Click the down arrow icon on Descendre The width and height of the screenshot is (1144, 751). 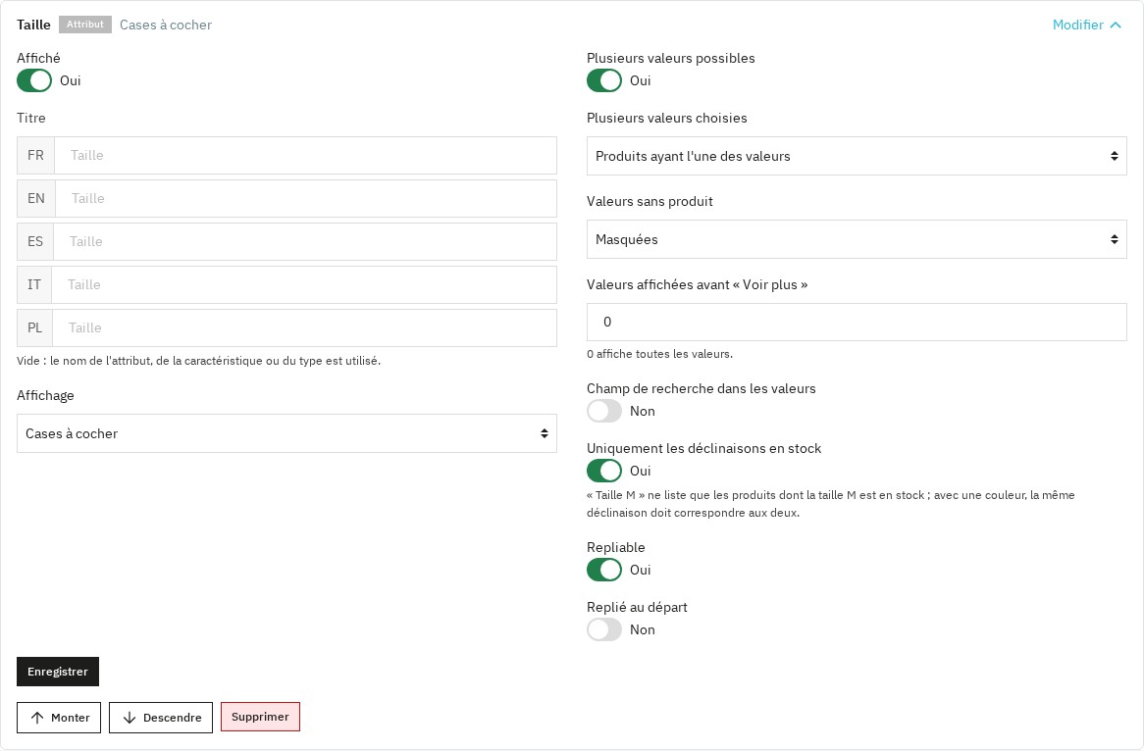tap(130, 718)
